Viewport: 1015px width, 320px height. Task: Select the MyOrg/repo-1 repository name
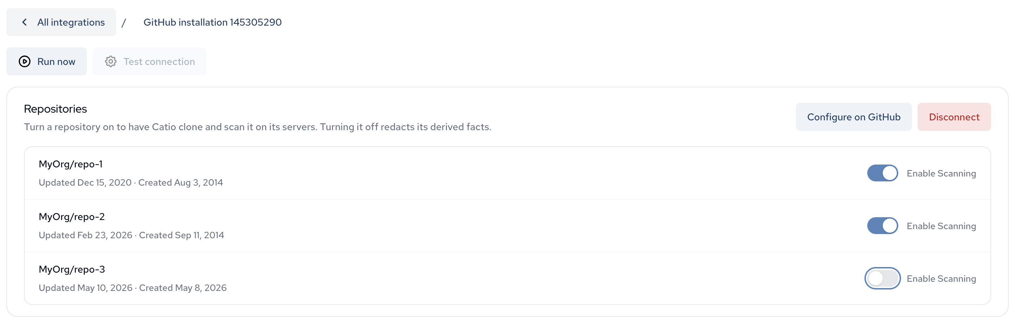(71, 164)
